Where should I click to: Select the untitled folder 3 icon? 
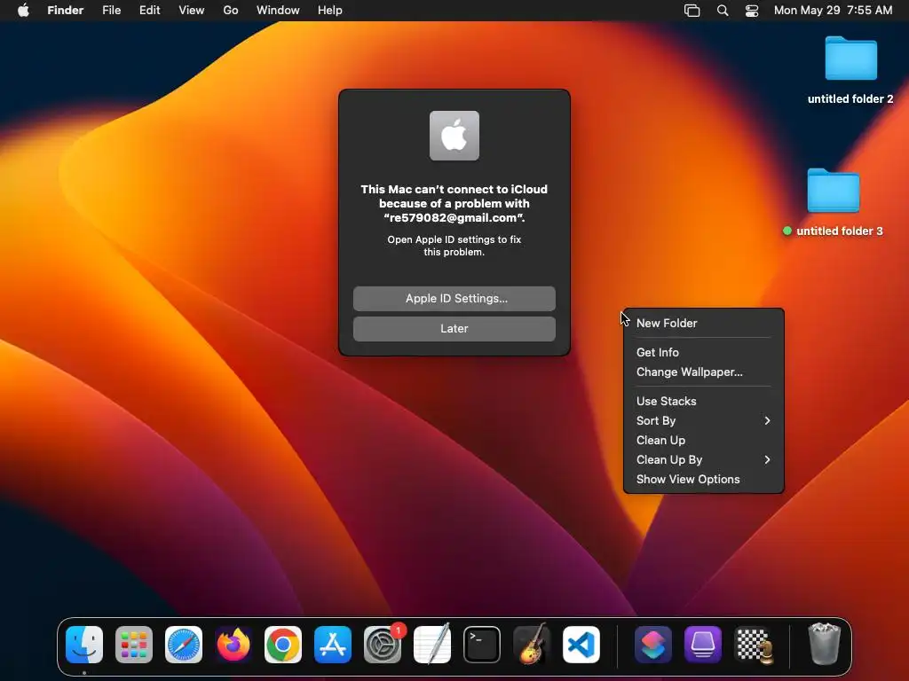(833, 191)
